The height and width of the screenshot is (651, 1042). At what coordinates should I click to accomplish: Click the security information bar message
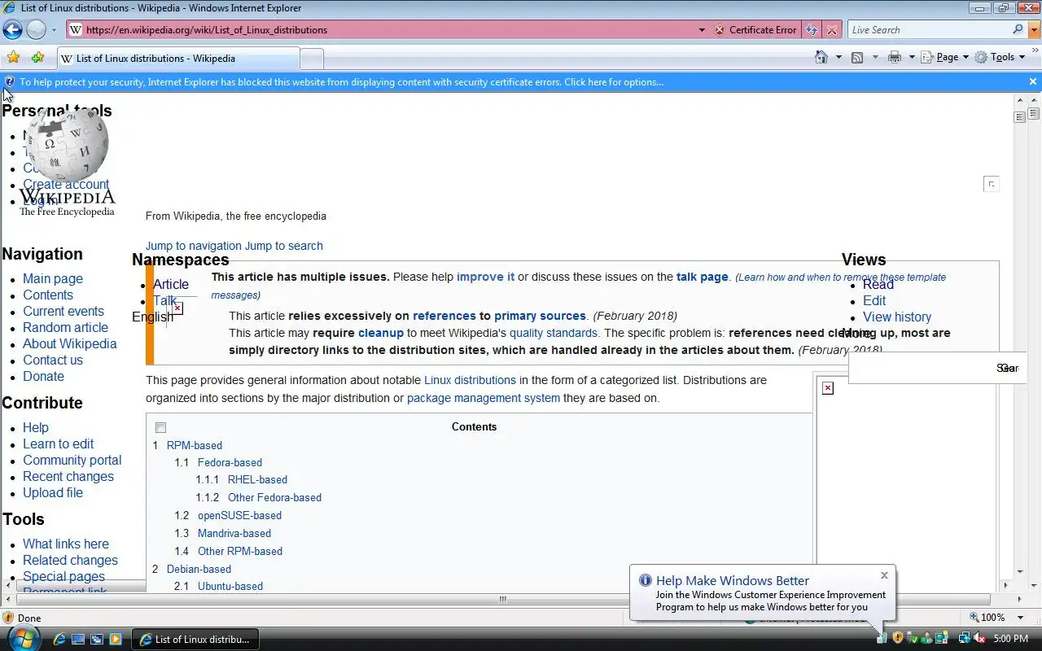pos(342,82)
